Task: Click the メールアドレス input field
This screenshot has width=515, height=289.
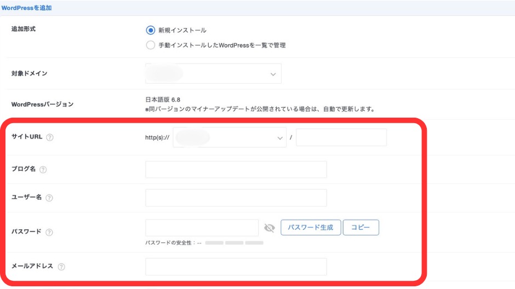Action: [x=236, y=267]
